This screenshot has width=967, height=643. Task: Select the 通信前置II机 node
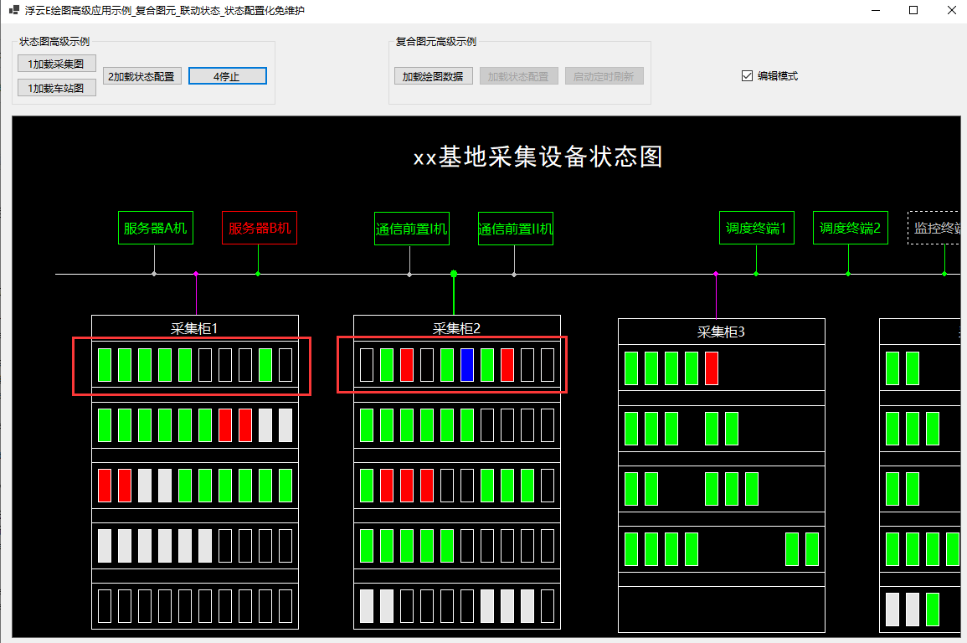click(x=516, y=229)
